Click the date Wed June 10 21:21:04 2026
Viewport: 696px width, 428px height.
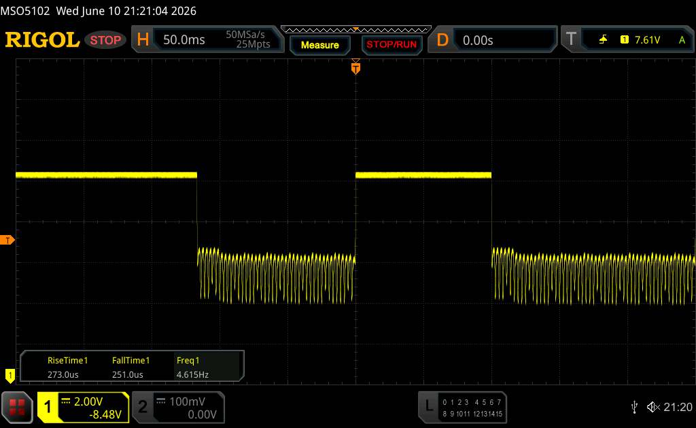click(126, 11)
